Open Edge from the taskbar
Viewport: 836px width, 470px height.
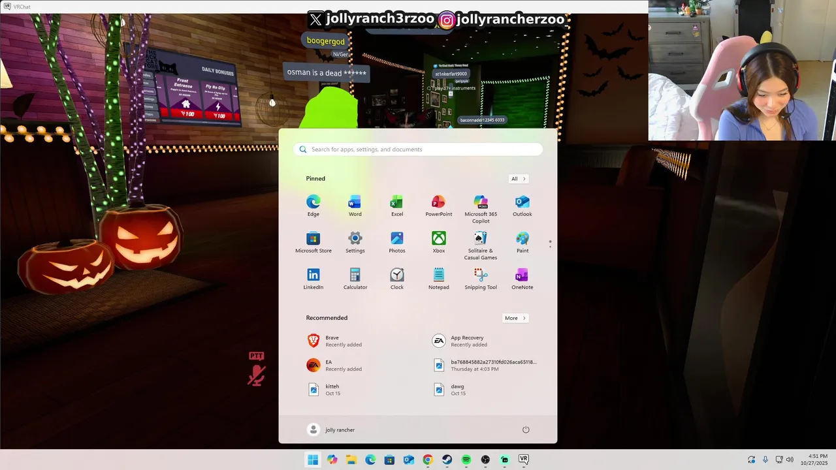[x=370, y=460]
